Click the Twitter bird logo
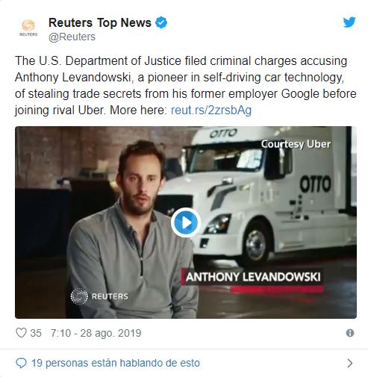 pyautogui.click(x=349, y=22)
